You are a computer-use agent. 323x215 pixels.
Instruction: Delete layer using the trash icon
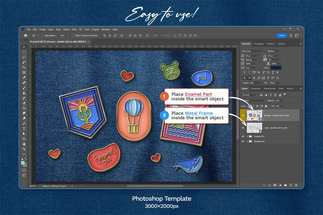[296, 185]
